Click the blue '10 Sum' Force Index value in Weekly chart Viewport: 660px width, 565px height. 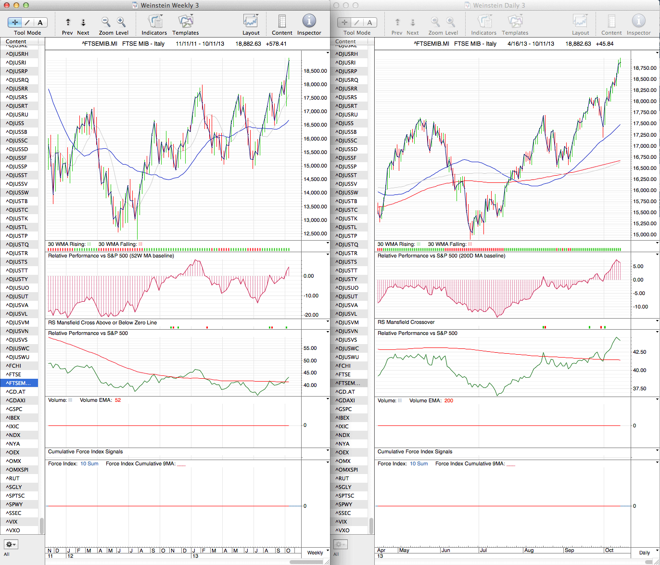(x=89, y=463)
